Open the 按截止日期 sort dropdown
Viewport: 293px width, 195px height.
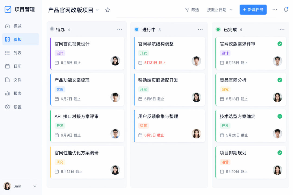click(x=219, y=9)
